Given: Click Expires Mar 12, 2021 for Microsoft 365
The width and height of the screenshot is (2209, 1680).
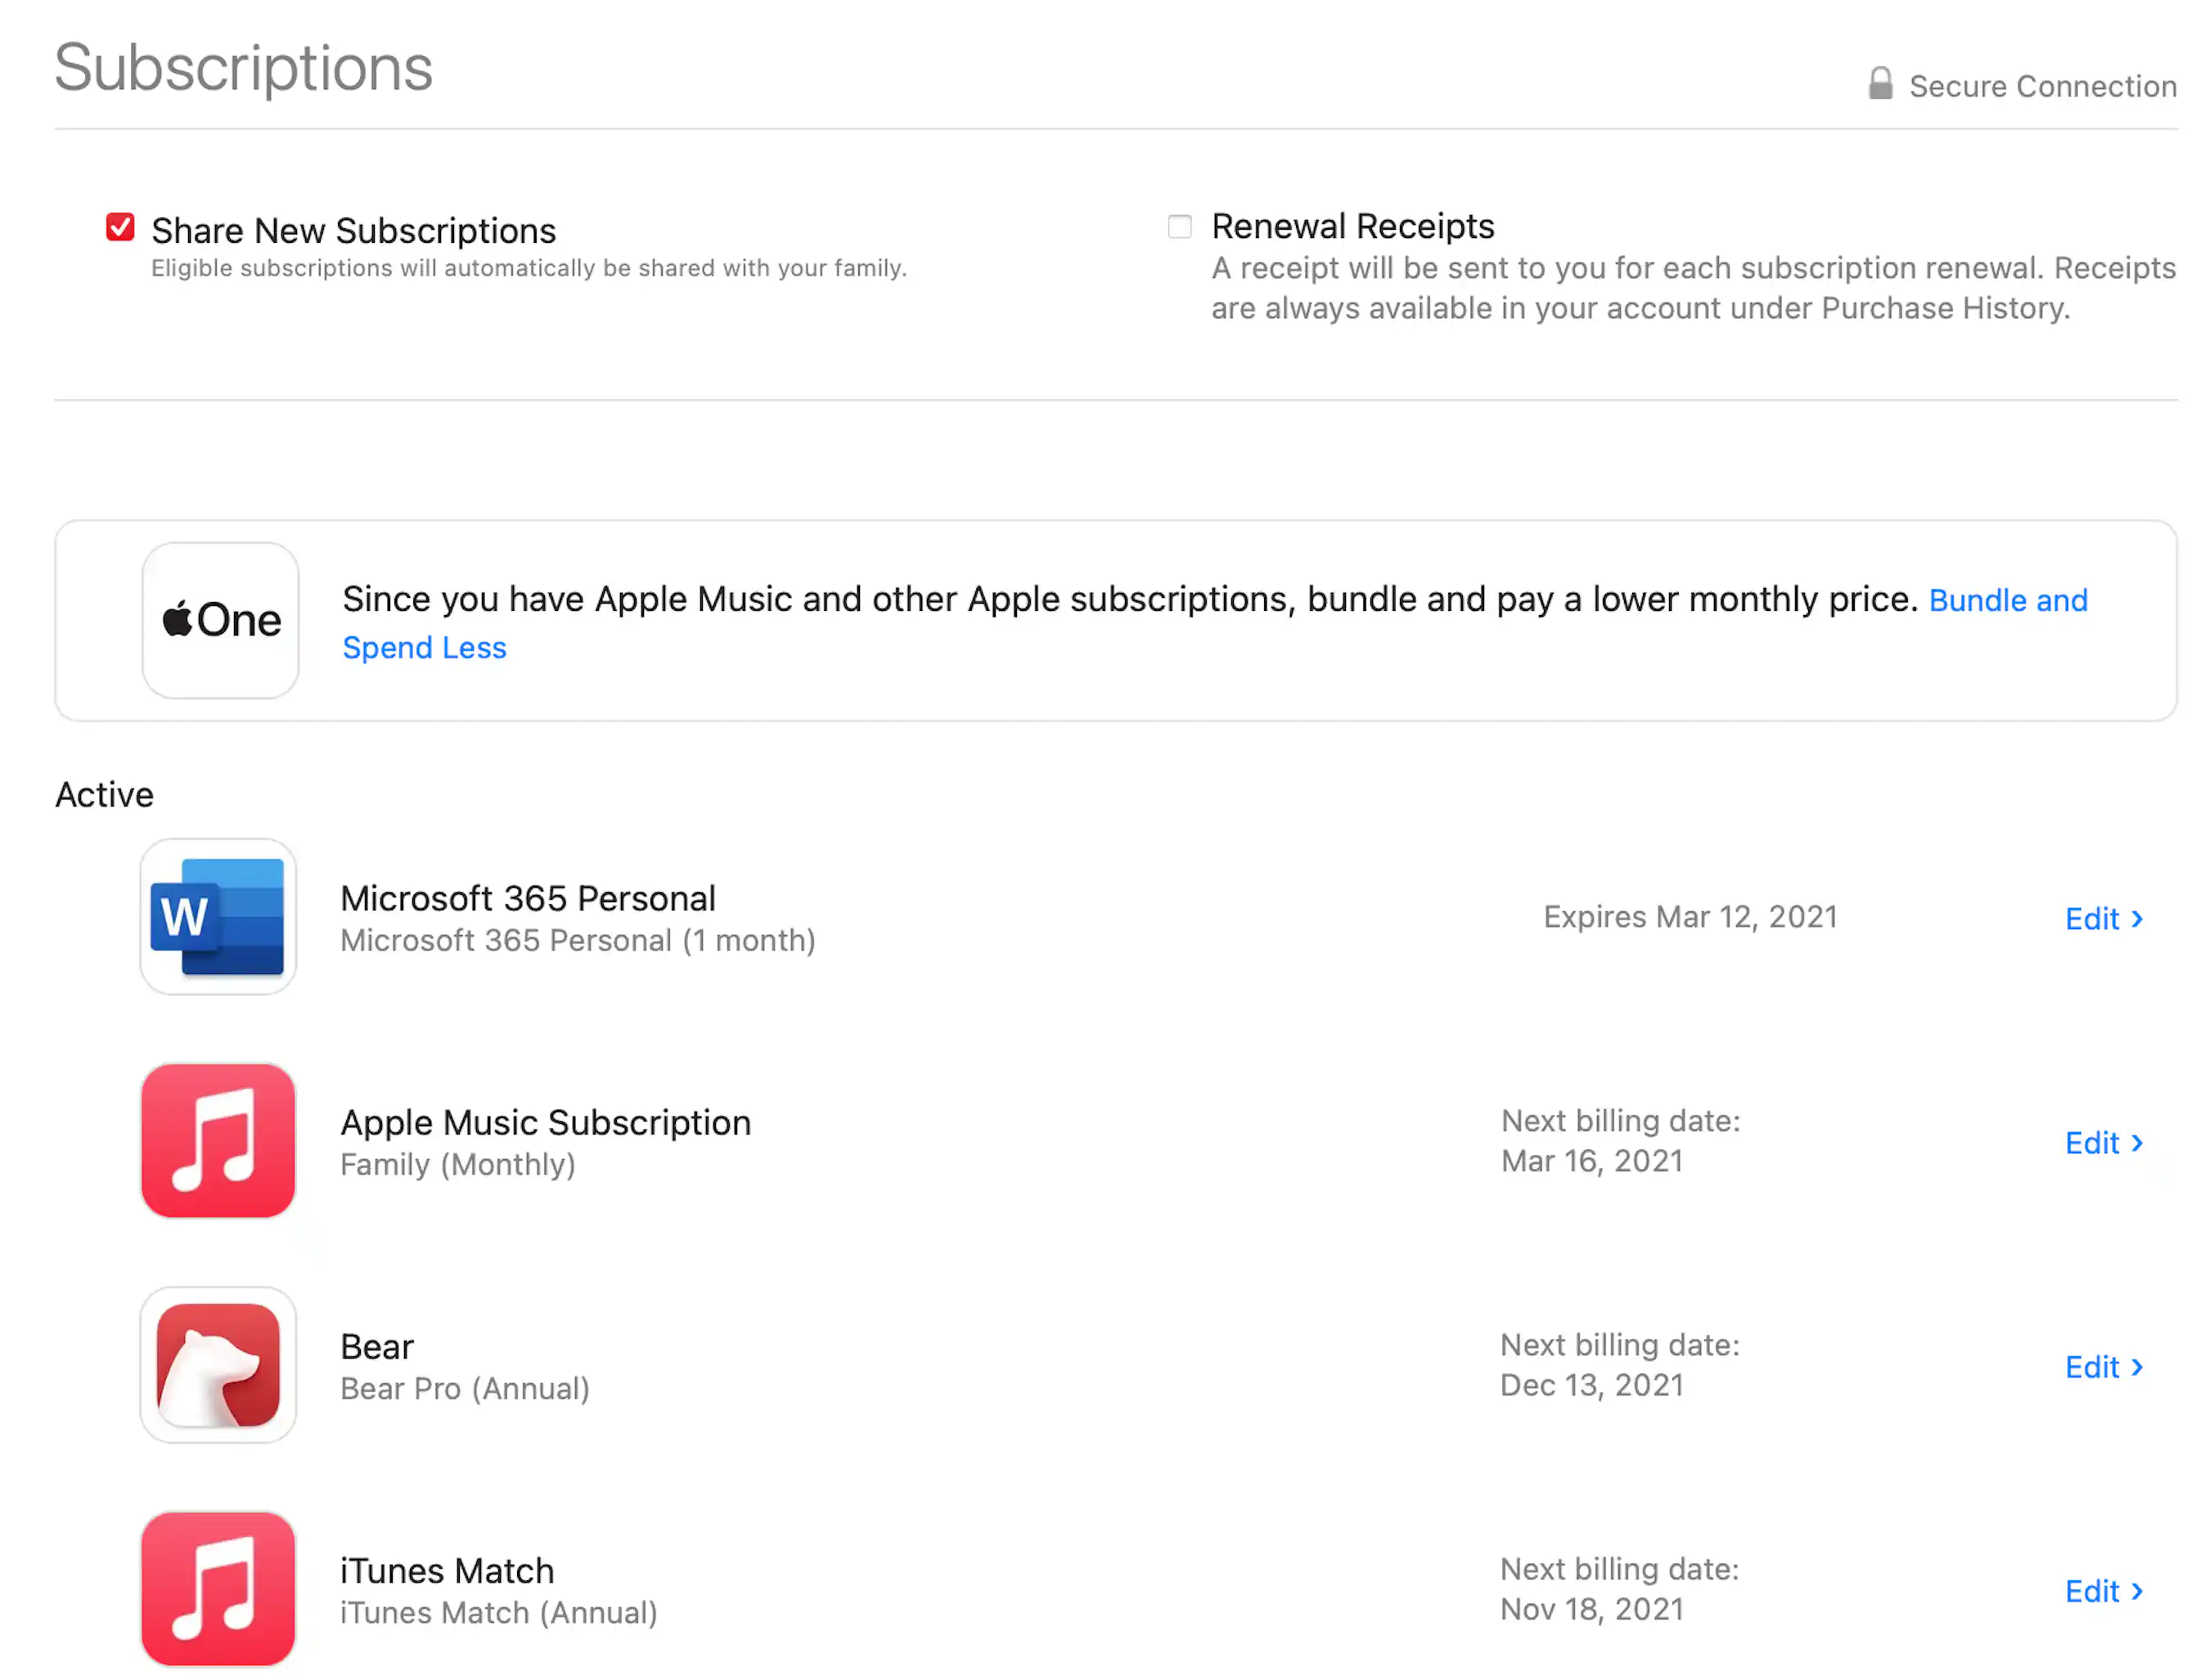Looking at the screenshot, I should [1690, 916].
